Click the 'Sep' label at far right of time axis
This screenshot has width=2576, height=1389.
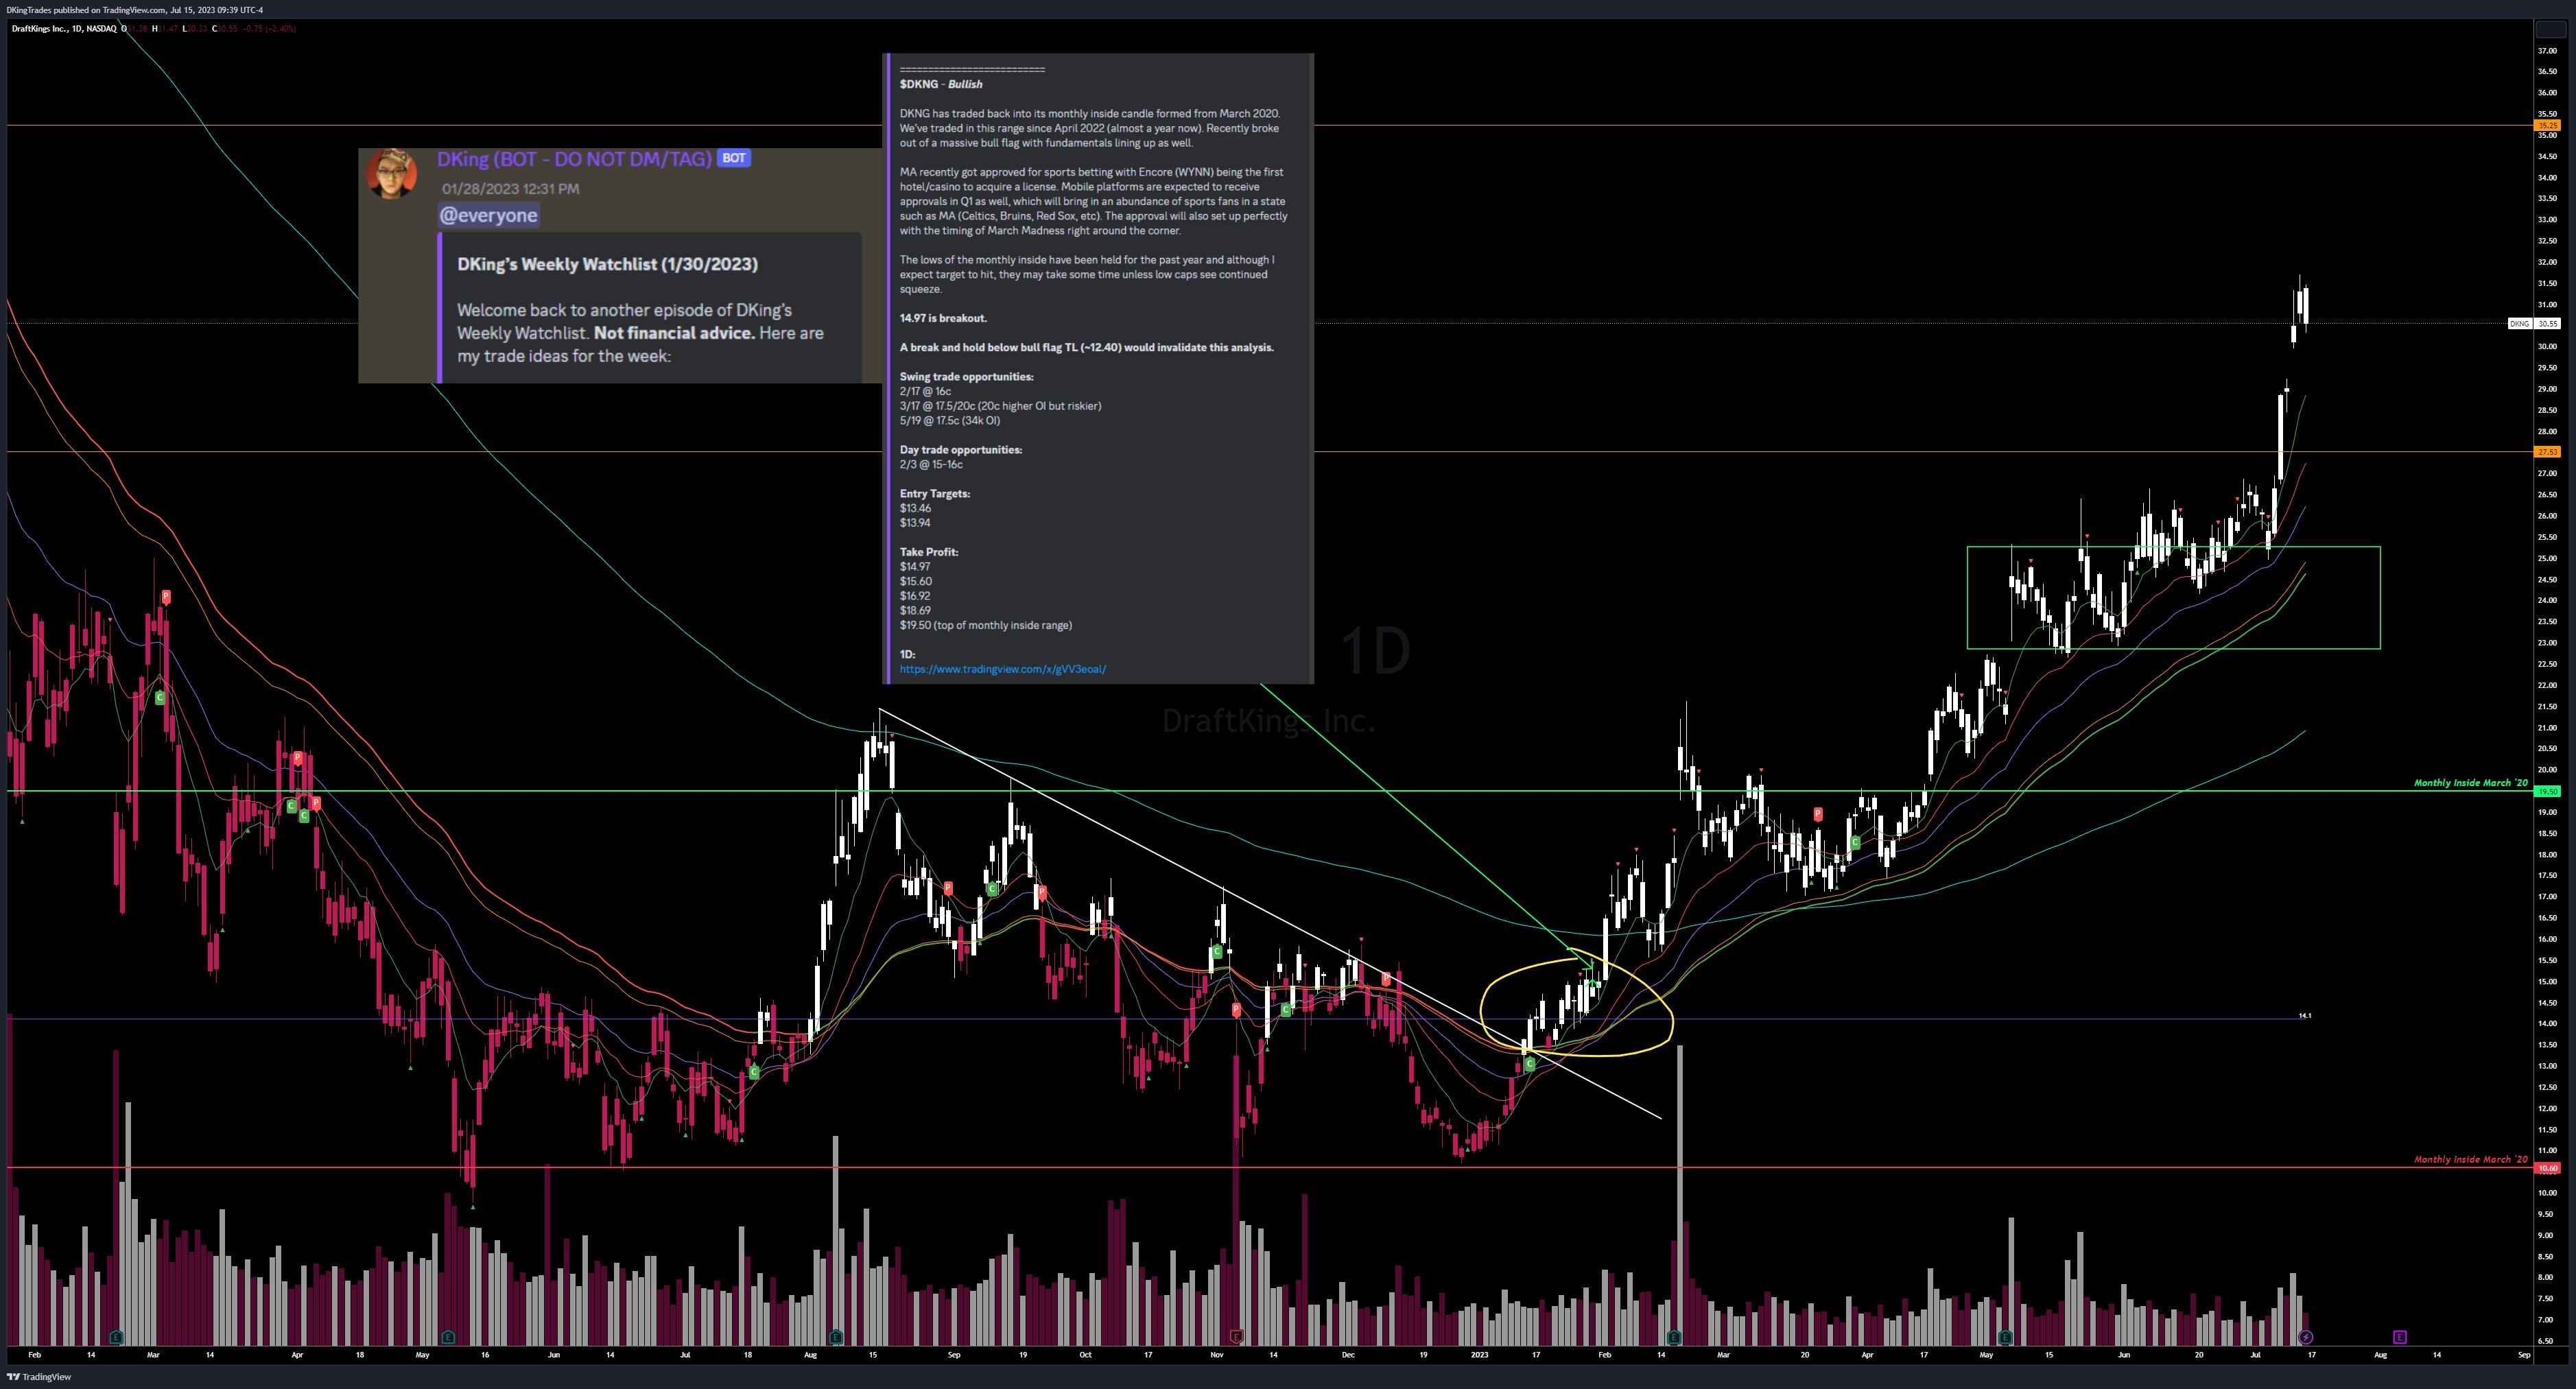click(x=2524, y=1355)
